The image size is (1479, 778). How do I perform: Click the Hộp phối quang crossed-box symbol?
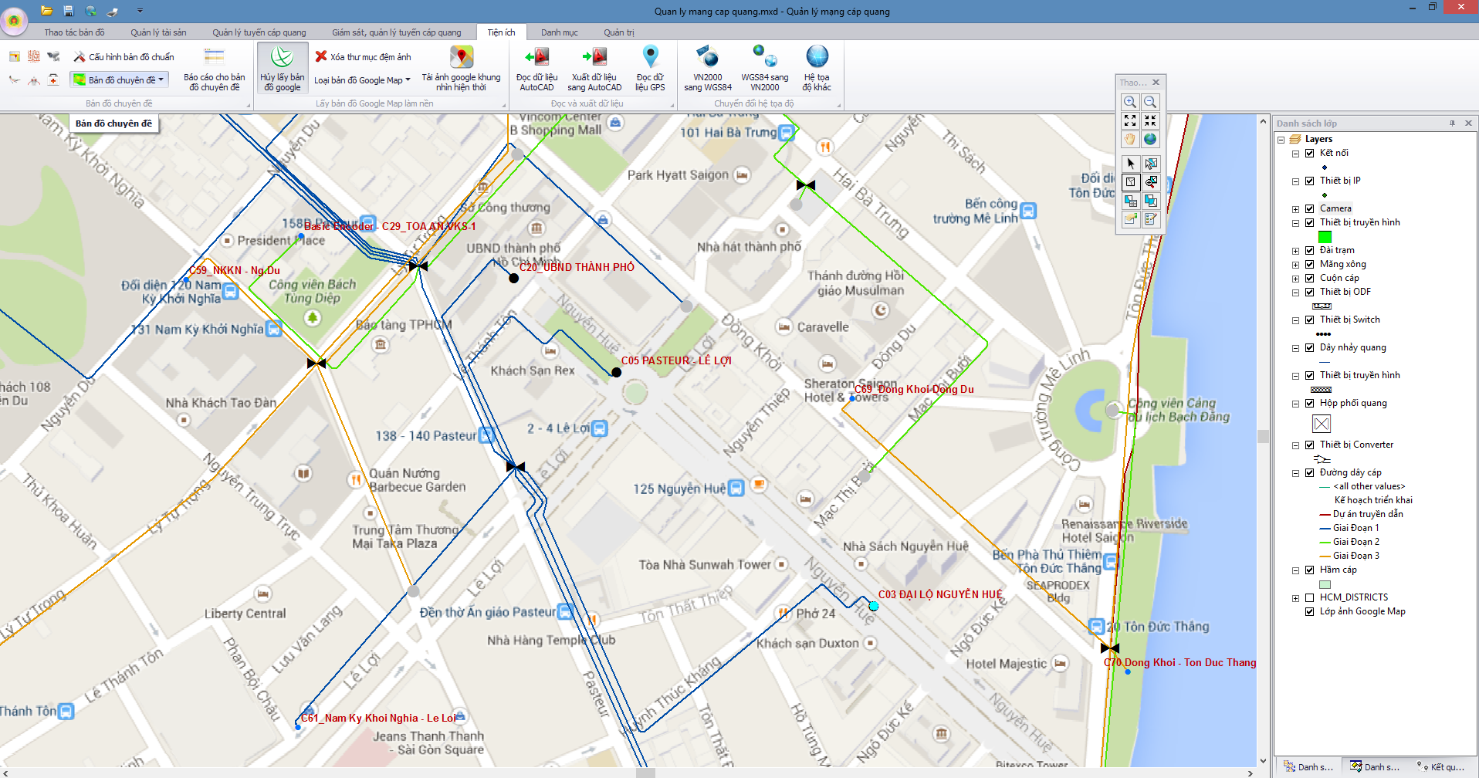[x=1322, y=424]
